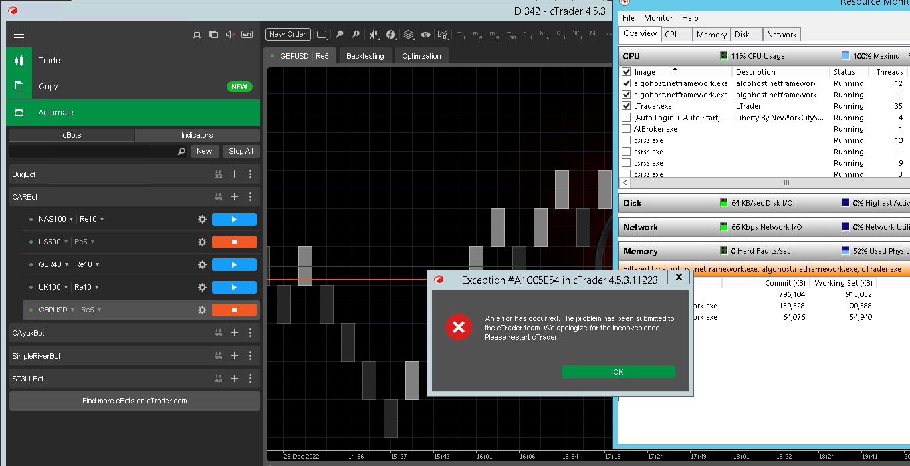Click the muted sound speaker icon
The image size is (910, 466).
[230, 35]
